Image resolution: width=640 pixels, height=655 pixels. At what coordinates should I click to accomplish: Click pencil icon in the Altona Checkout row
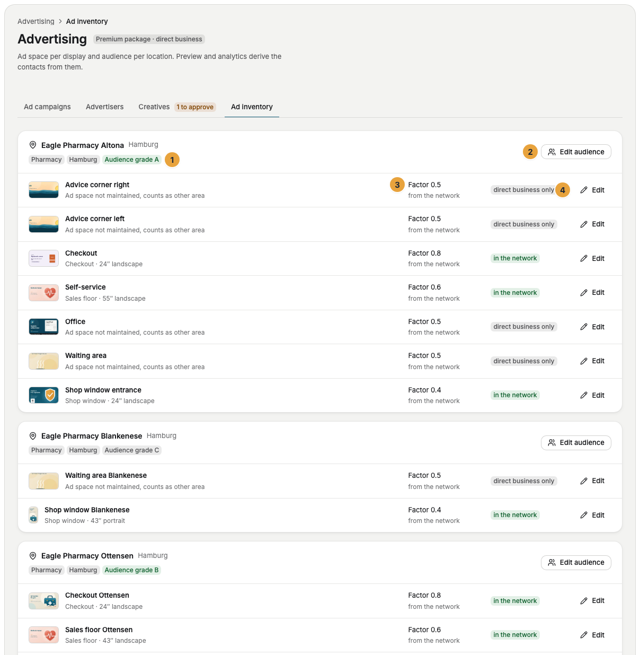584,258
